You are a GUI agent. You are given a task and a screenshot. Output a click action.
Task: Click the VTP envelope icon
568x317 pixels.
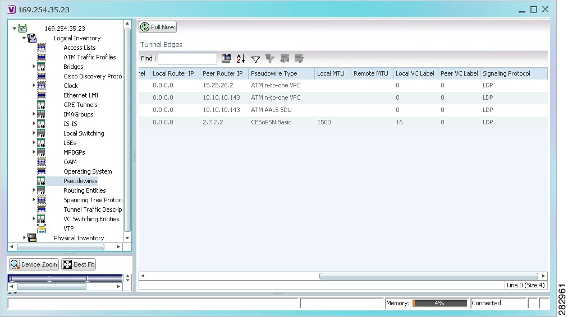tap(42, 229)
